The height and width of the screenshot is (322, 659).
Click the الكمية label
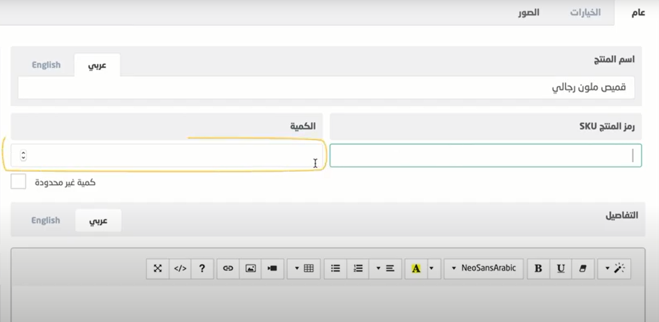pyautogui.click(x=302, y=126)
